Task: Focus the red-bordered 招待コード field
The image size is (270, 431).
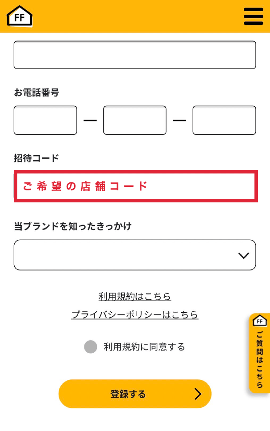Action: tap(136, 186)
